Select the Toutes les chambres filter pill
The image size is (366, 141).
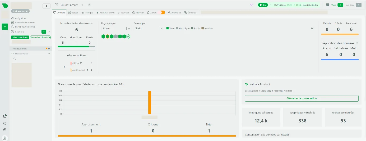tap(40, 37)
